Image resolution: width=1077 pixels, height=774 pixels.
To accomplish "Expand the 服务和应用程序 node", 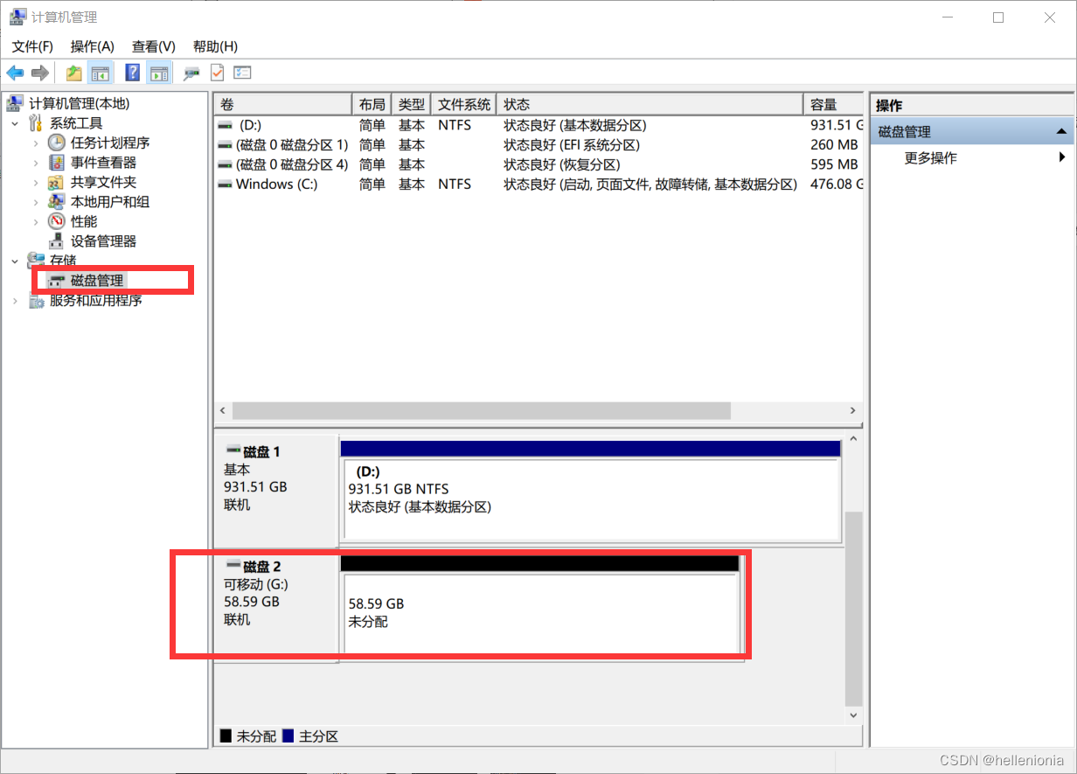I will coord(15,301).
